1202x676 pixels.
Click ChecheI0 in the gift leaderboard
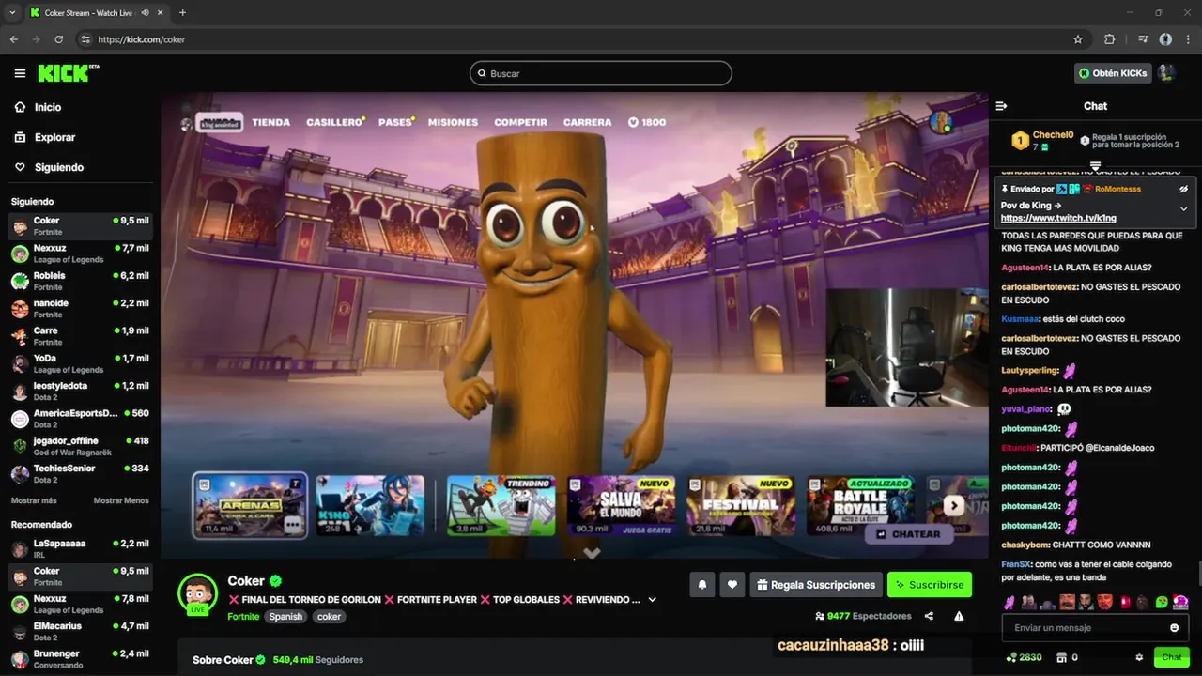coord(1053,135)
